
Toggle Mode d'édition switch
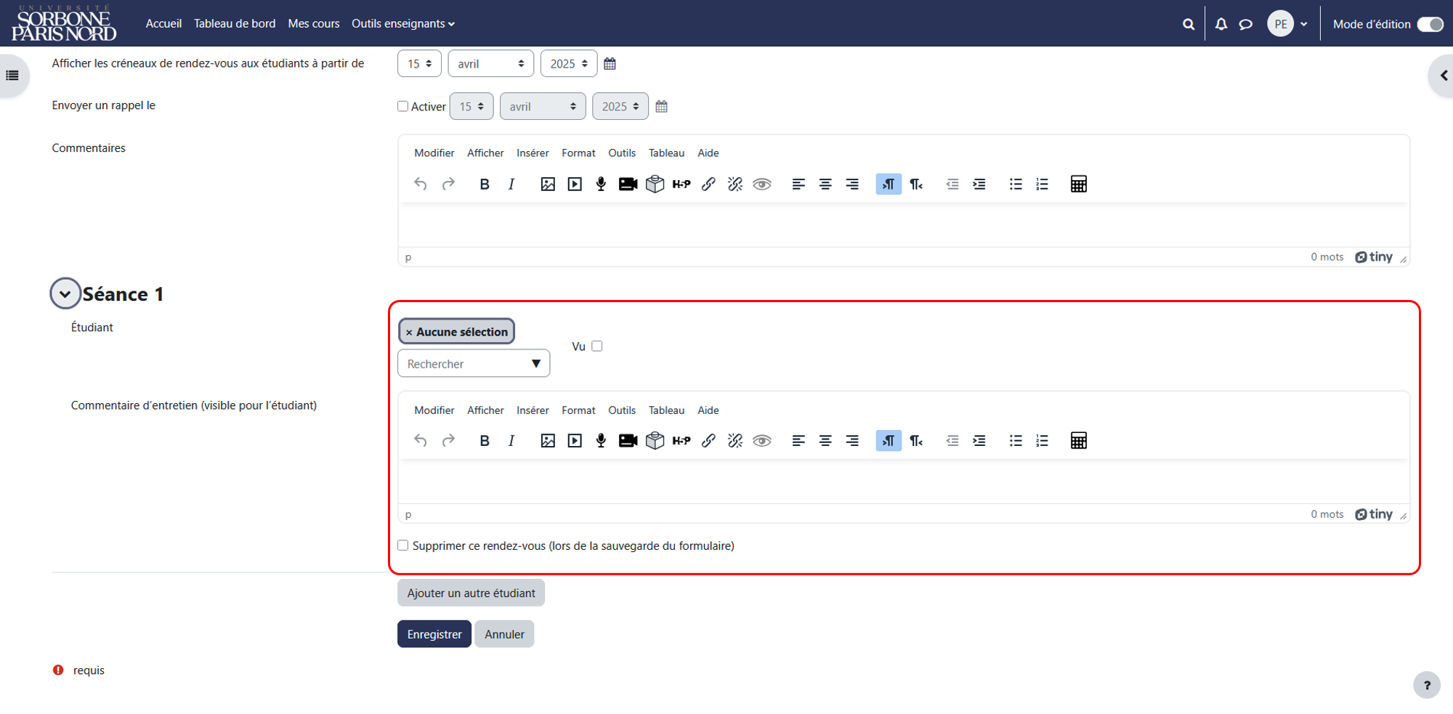tap(1430, 24)
